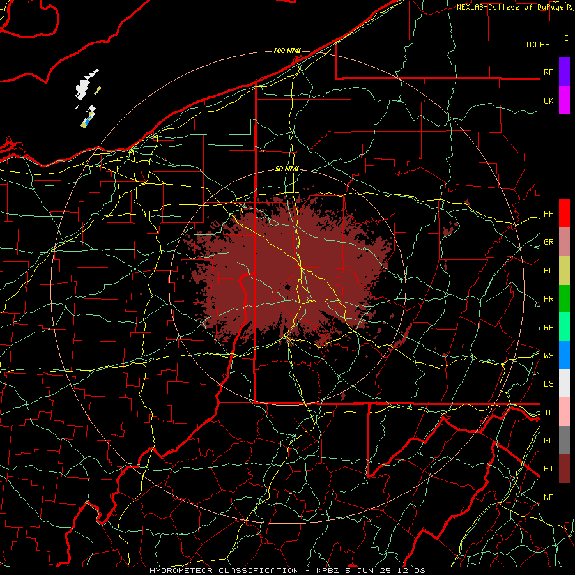The image size is (575, 575).
Task: Select the "BD" legend label
Action: (x=549, y=271)
